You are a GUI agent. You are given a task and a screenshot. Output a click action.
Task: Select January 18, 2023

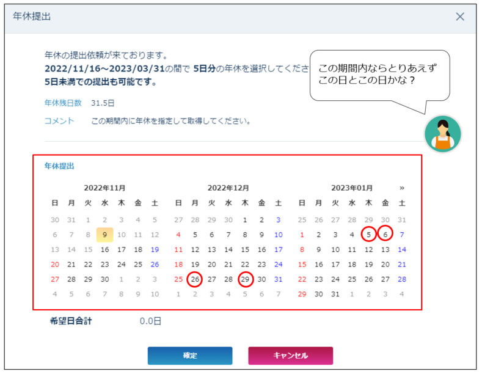(352, 265)
